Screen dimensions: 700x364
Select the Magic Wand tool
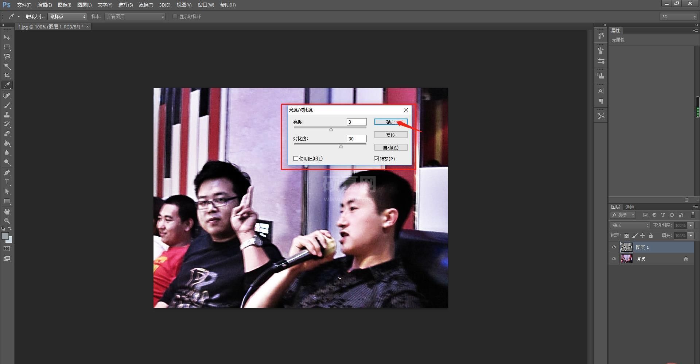(7, 66)
